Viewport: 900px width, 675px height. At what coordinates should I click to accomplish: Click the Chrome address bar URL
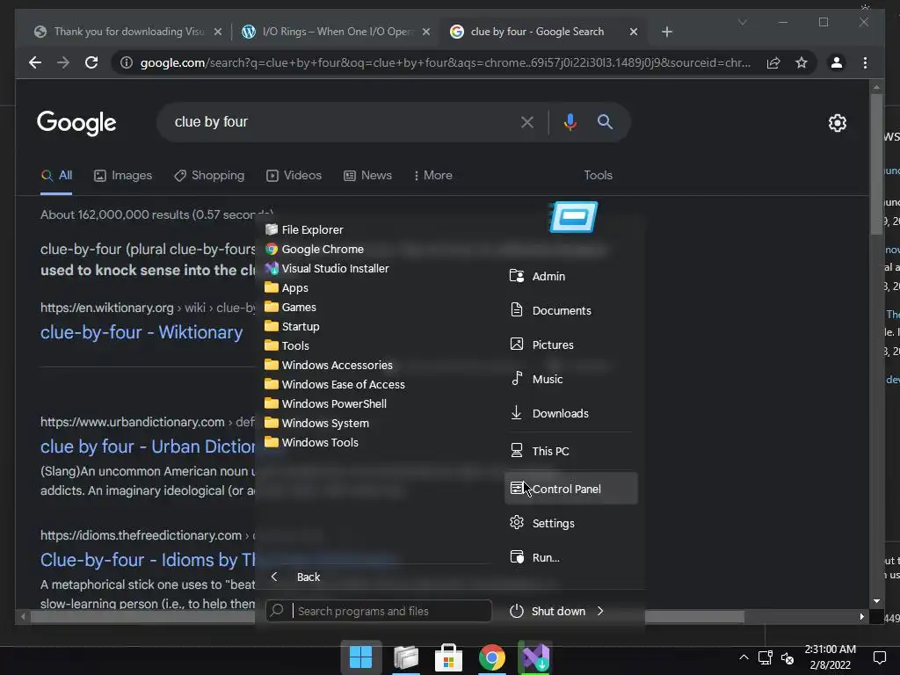[446, 62]
